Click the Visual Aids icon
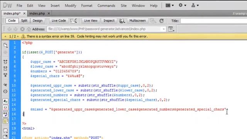The width and height of the screenshot is (247, 139). pyautogui.click(x=153, y=21)
